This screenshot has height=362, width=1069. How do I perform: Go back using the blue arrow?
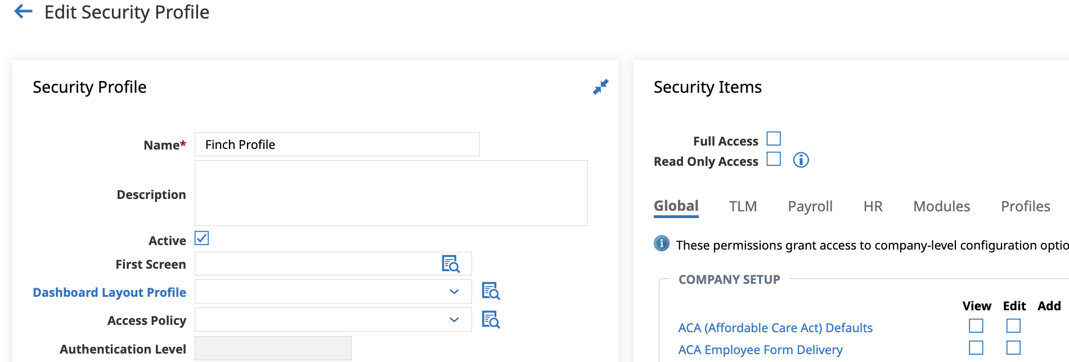click(23, 11)
